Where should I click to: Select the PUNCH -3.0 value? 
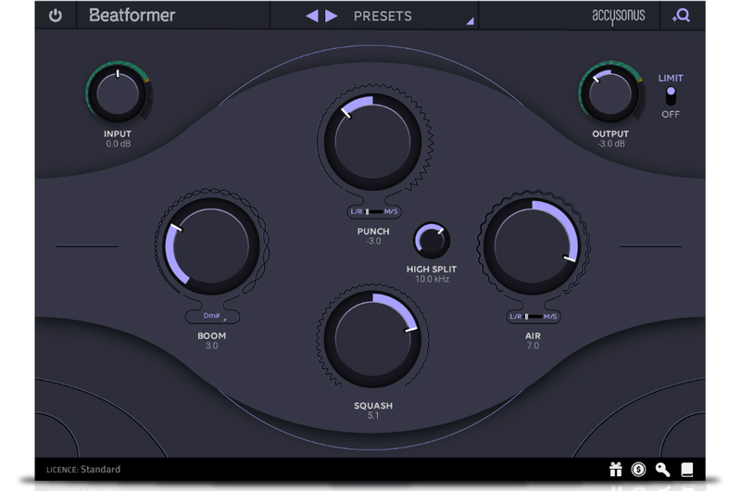(x=373, y=241)
